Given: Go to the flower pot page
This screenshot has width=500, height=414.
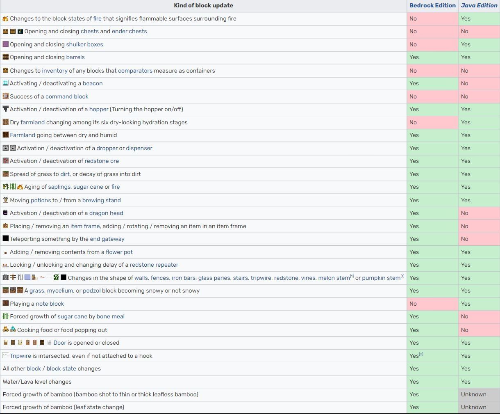Looking at the screenshot, I should 119,252.
